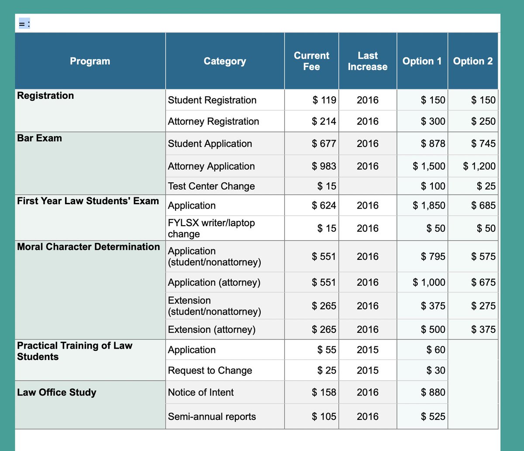Select the Law Office Study program cell
The width and height of the screenshot is (524, 451).
[x=56, y=392]
